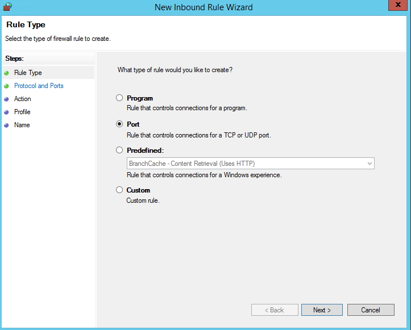
Task: Close the New Inbound Rule Wizard window
Action: [x=398, y=5]
